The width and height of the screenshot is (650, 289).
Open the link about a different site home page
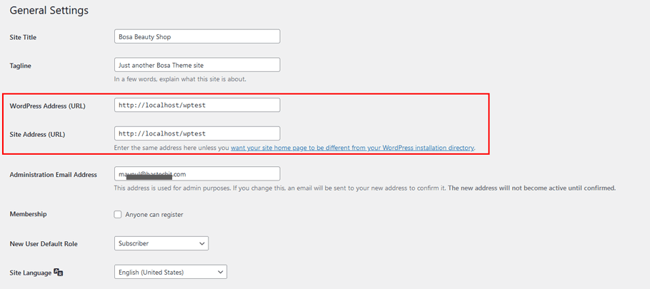352,148
